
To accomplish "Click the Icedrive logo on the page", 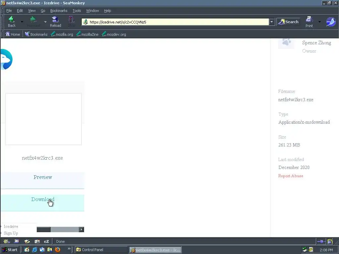I will (6, 60).
